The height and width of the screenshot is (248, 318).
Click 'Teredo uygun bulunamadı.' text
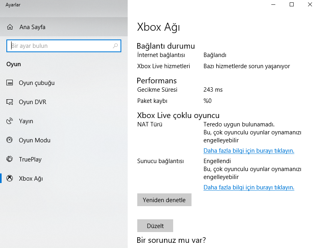pyautogui.click(x=239, y=124)
